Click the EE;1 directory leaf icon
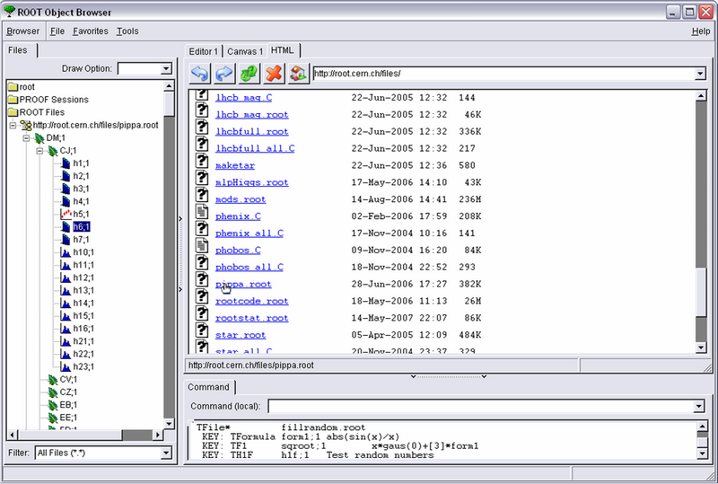718x484 pixels. [x=53, y=418]
